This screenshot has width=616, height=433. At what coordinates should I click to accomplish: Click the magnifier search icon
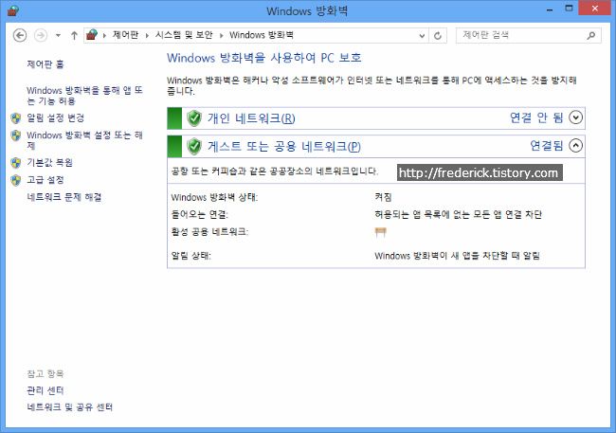point(590,35)
